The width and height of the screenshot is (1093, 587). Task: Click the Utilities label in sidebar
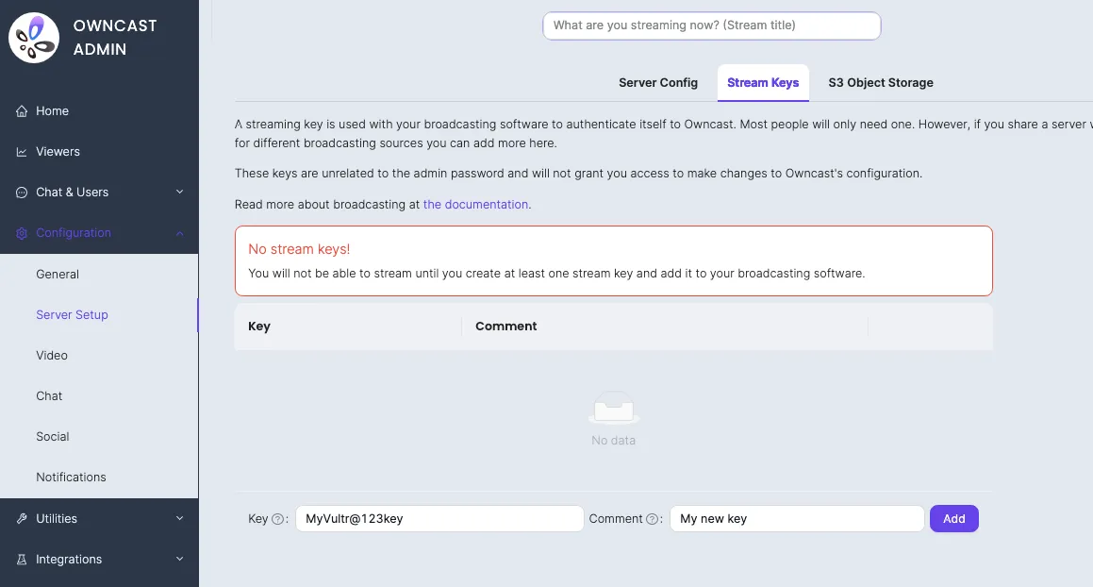click(x=57, y=519)
